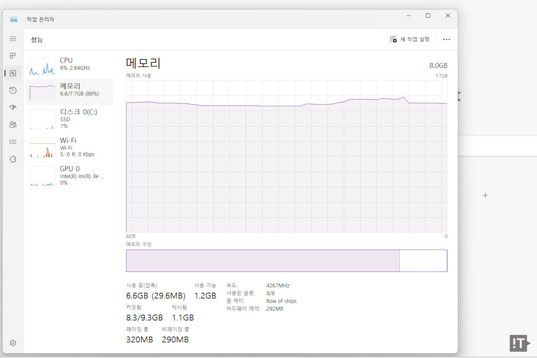
Task: Click the plus button in the background window
Action: pyautogui.click(x=485, y=195)
